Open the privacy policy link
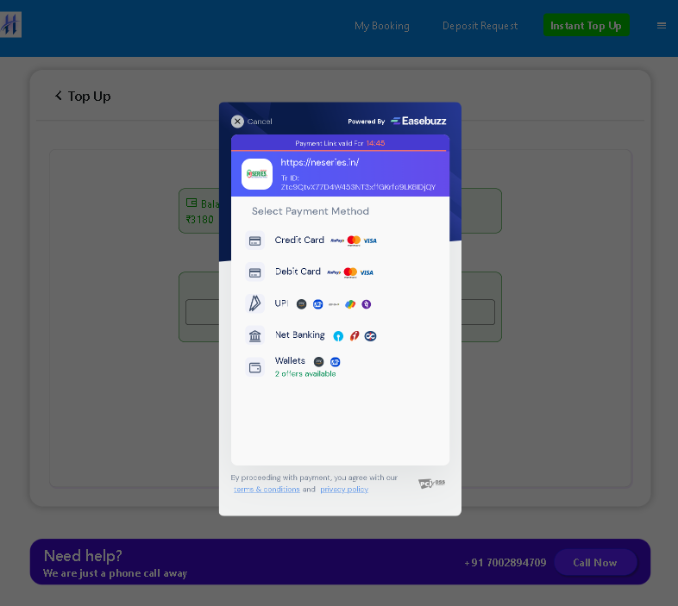The image size is (678, 606). 344,490
